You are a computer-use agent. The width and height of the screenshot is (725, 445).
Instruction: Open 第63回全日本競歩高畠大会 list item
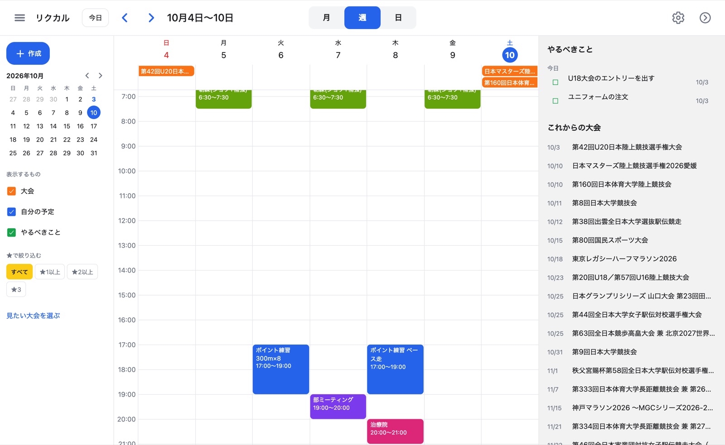point(631,333)
